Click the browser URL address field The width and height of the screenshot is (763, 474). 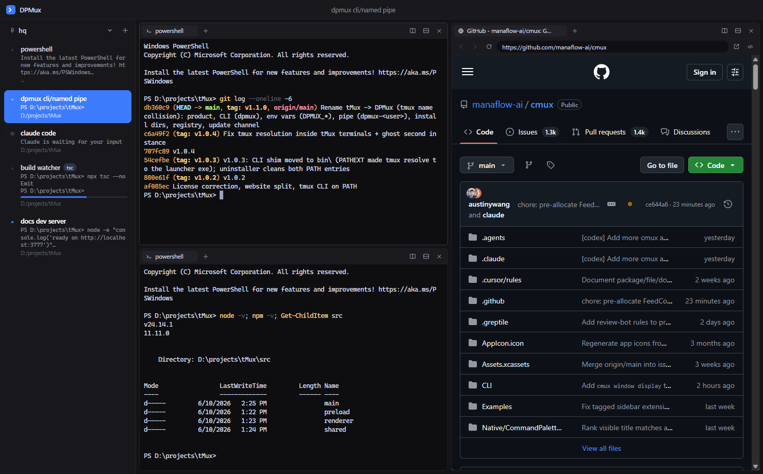tap(612, 47)
